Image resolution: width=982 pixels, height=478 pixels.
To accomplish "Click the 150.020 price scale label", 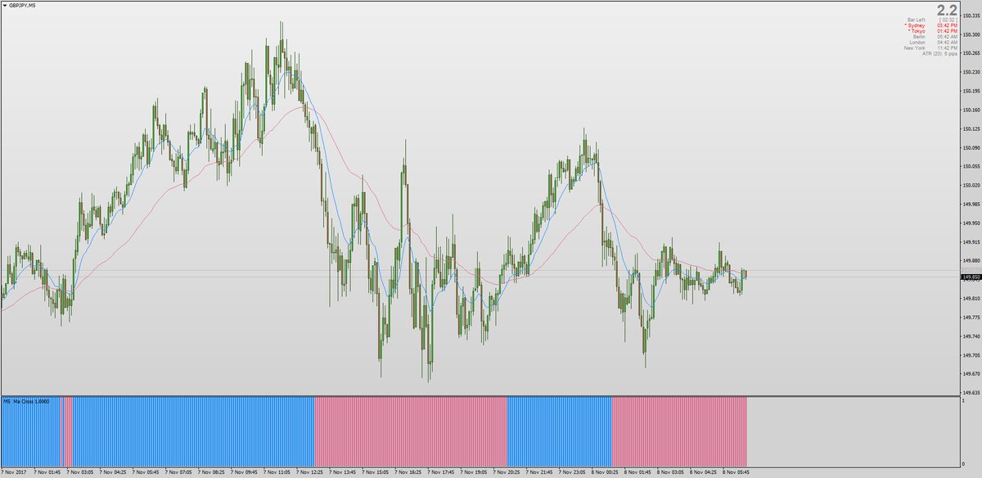I will pos(971,185).
